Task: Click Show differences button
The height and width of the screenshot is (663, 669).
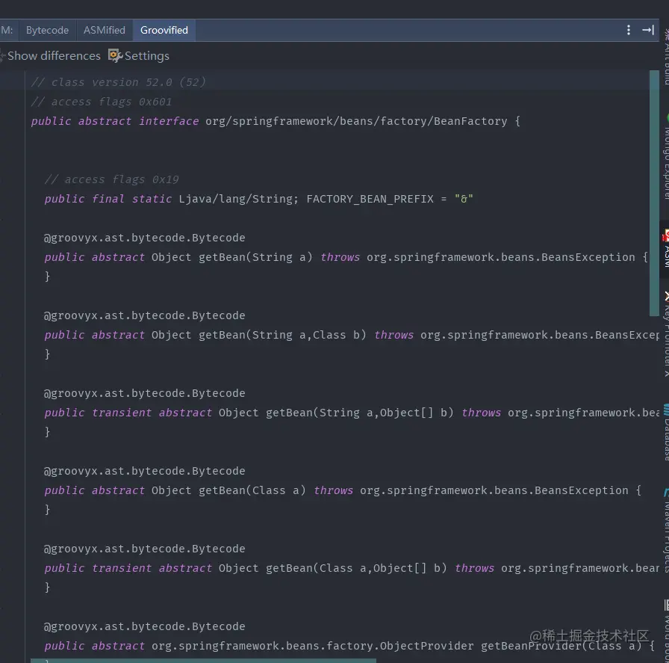Action: tap(52, 55)
